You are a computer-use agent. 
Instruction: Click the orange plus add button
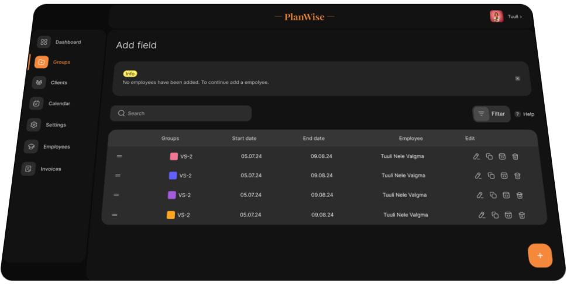pos(539,255)
